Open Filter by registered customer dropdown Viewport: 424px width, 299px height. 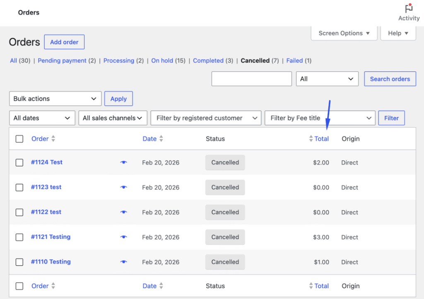tap(206, 118)
